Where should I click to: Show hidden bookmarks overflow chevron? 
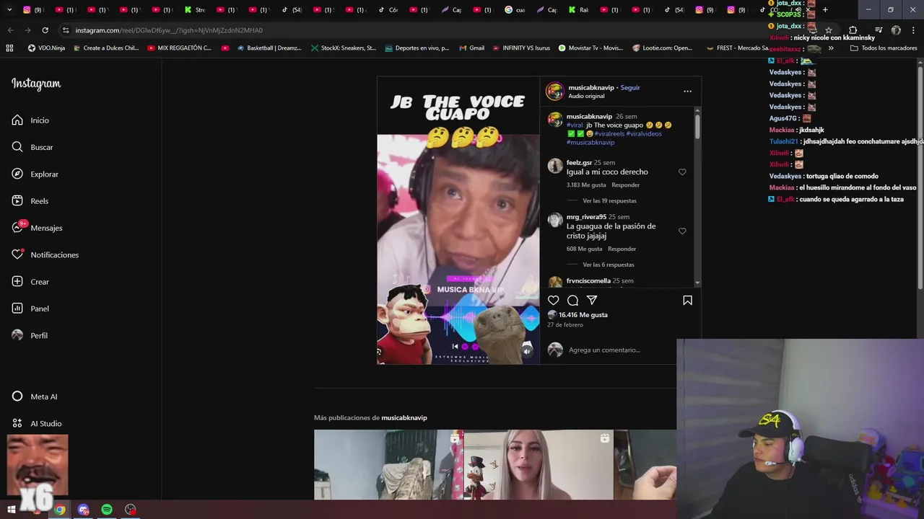point(831,48)
